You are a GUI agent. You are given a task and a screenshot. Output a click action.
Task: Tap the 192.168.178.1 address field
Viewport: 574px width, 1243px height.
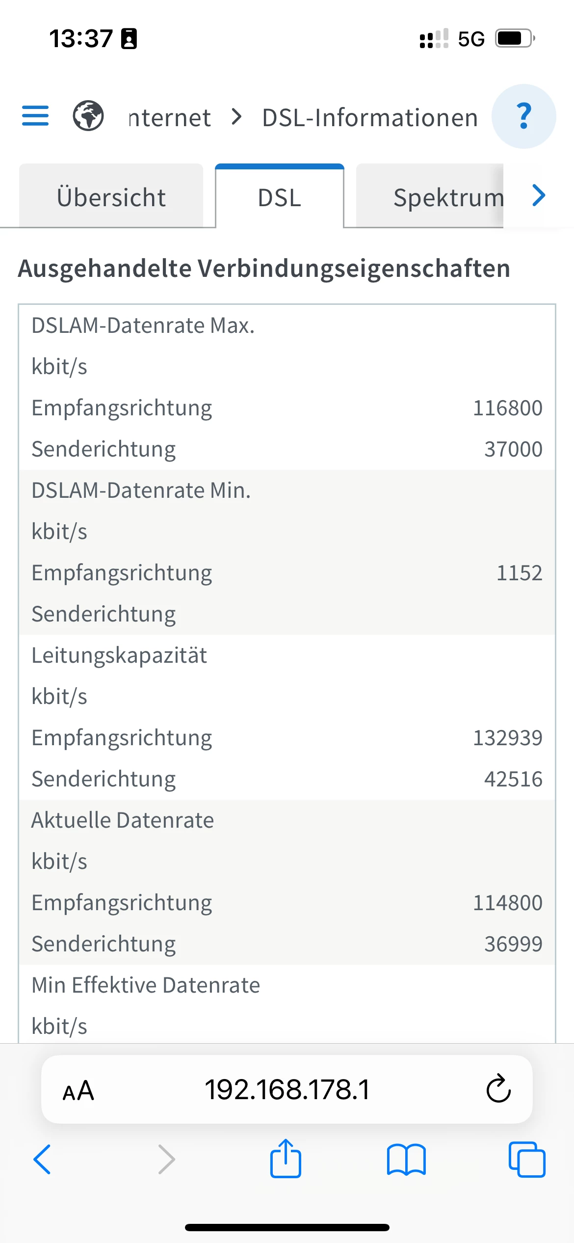pos(287,1090)
